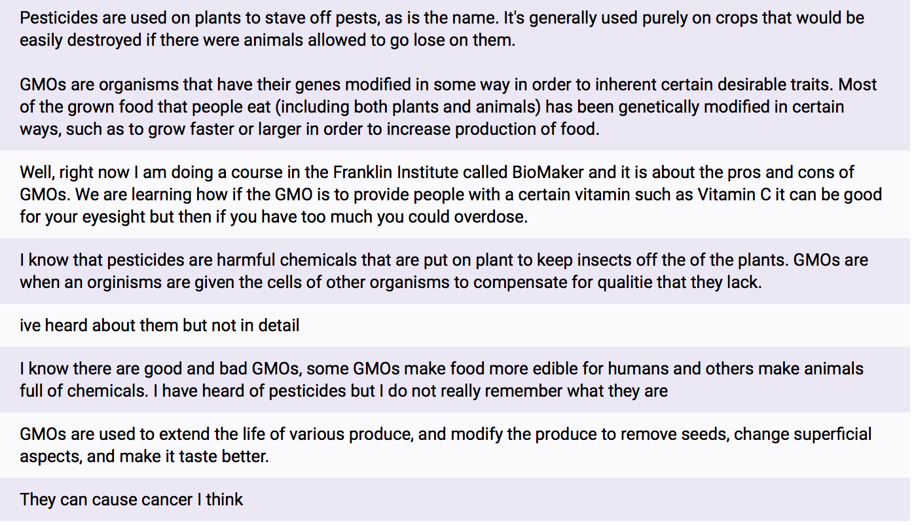Select the "They can cause cancer" response
This screenshot has height=525, width=914.
(132, 499)
